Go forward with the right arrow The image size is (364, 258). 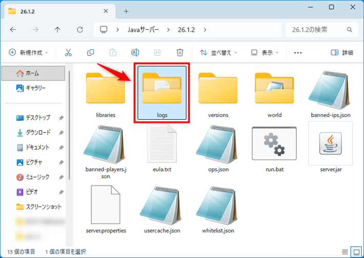35,30
